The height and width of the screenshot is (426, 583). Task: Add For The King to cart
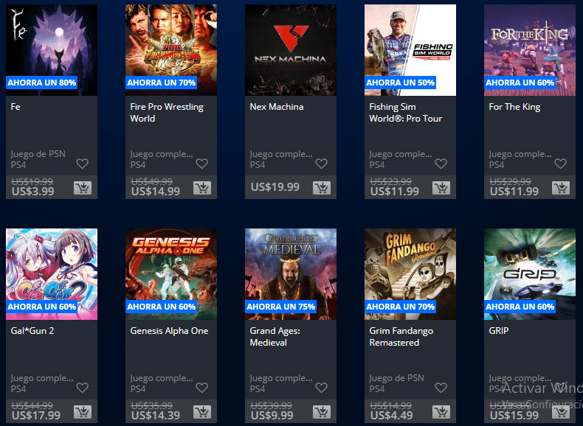pos(561,188)
